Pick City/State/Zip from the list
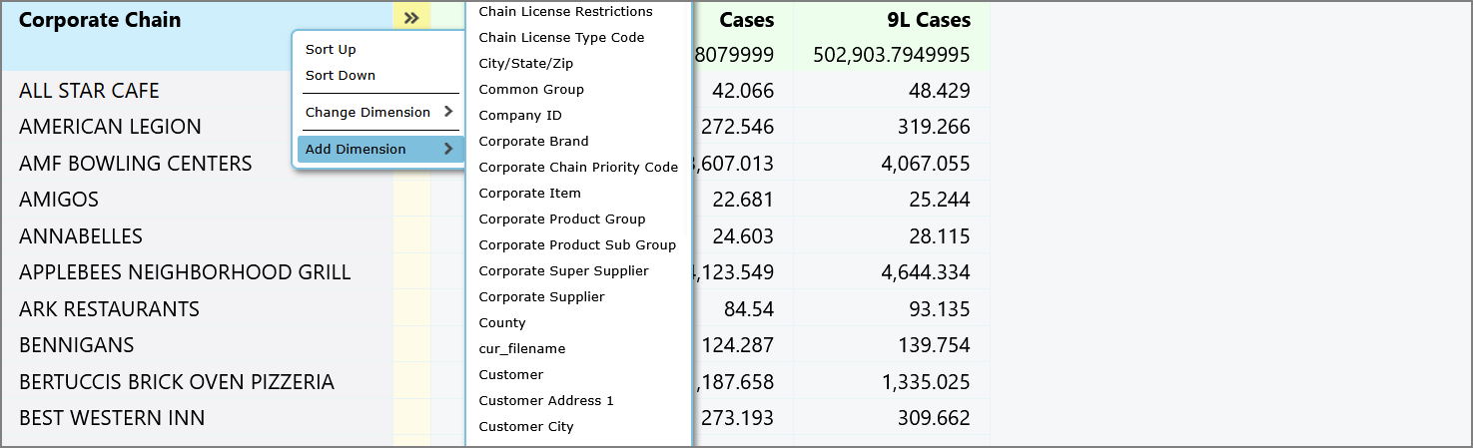1473x448 pixels. pyautogui.click(x=525, y=64)
